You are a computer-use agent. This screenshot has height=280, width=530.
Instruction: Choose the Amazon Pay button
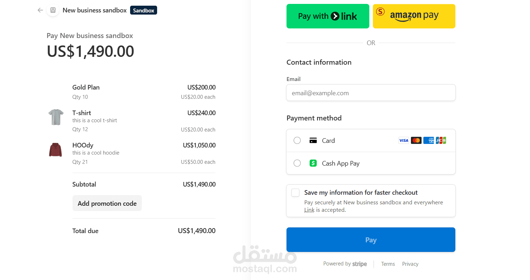414,16
